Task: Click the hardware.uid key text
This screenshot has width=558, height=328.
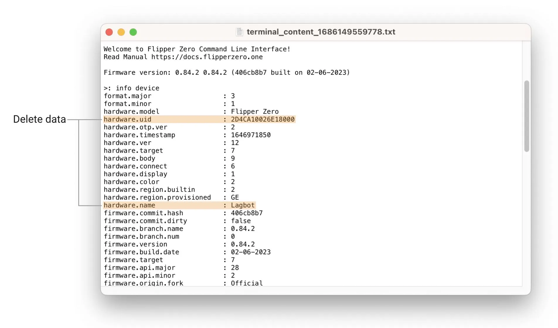Action: pos(127,119)
